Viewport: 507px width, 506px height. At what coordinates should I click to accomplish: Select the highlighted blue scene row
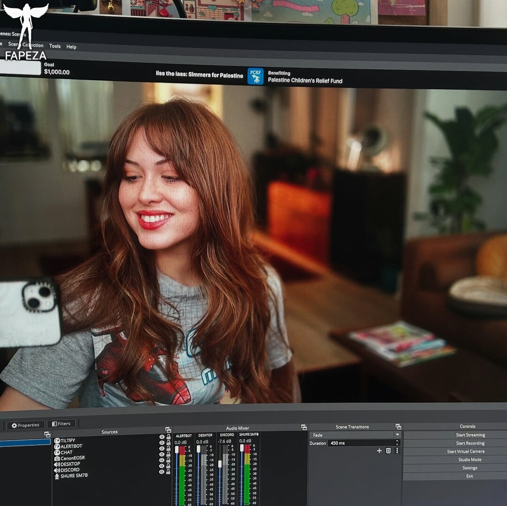pos(25,442)
